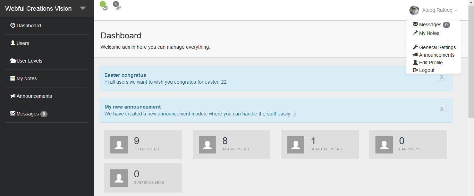Dismiss the Easter congratus announcement
This screenshot has width=474, height=196.
[441, 77]
